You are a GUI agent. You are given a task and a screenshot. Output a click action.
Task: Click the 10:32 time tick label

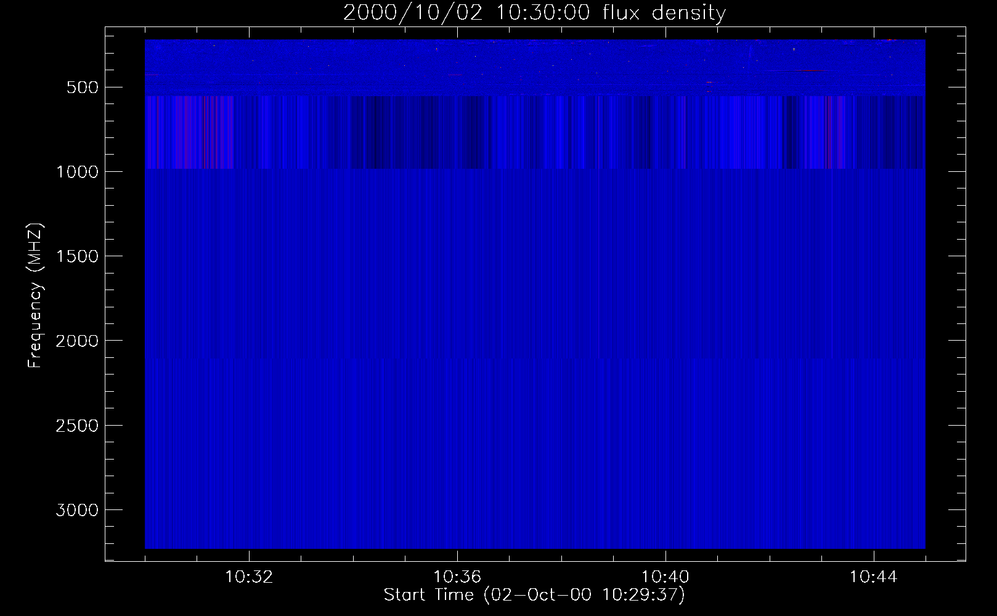pyautogui.click(x=249, y=577)
